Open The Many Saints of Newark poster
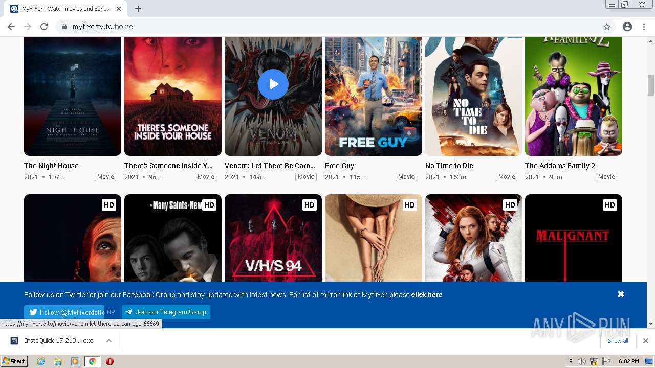The width and height of the screenshot is (655, 368). [x=173, y=238]
